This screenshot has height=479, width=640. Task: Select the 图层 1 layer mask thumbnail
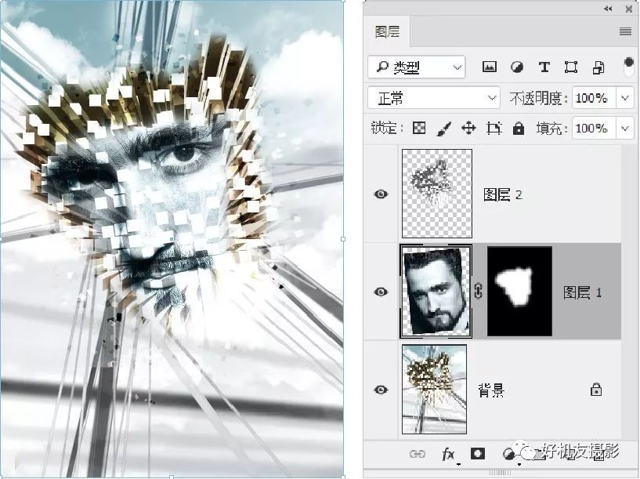coord(519,291)
